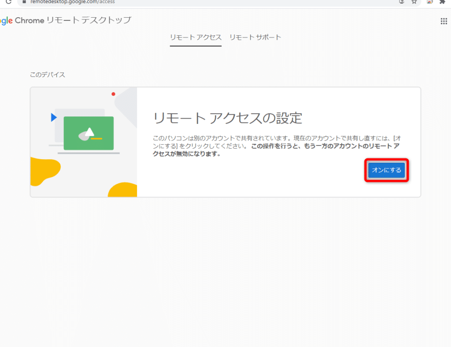The height and width of the screenshot is (347, 451).
Task: Switch to the リモート サポート tab
Action: tap(255, 37)
